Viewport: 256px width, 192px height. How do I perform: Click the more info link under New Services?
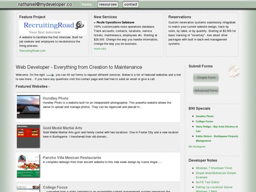pyautogui.click(x=100, y=49)
